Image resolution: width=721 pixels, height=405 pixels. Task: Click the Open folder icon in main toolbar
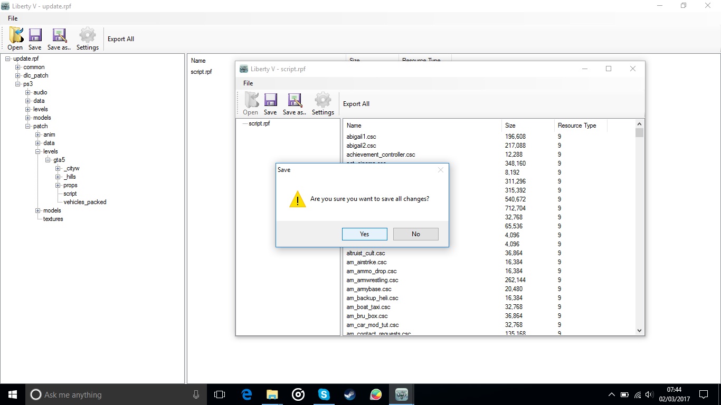(x=15, y=36)
